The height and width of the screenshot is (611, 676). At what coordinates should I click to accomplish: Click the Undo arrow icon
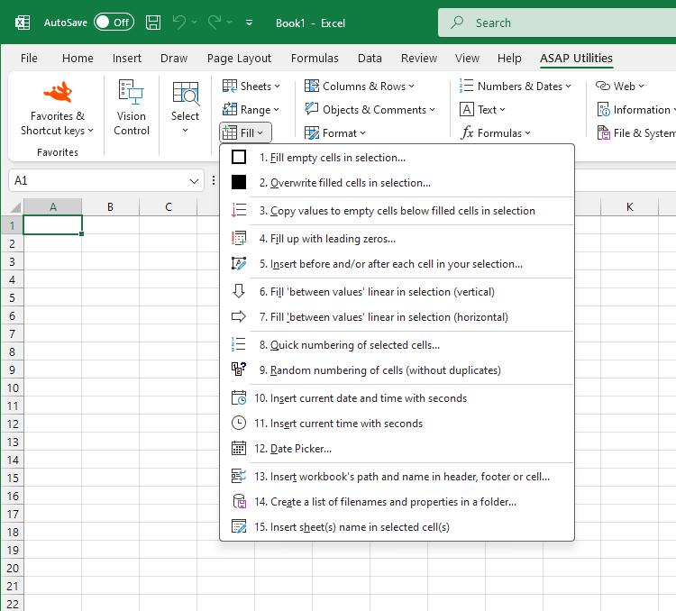coord(179,22)
